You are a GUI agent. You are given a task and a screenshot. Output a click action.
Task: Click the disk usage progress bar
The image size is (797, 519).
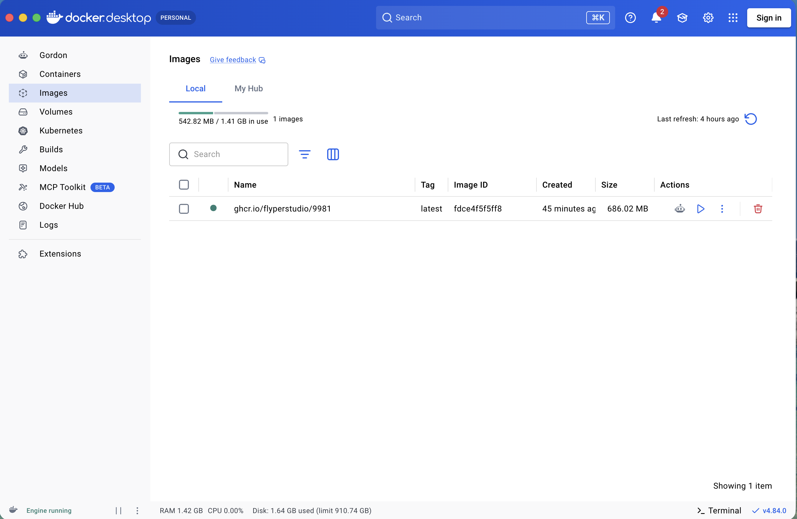(x=223, y=113)
